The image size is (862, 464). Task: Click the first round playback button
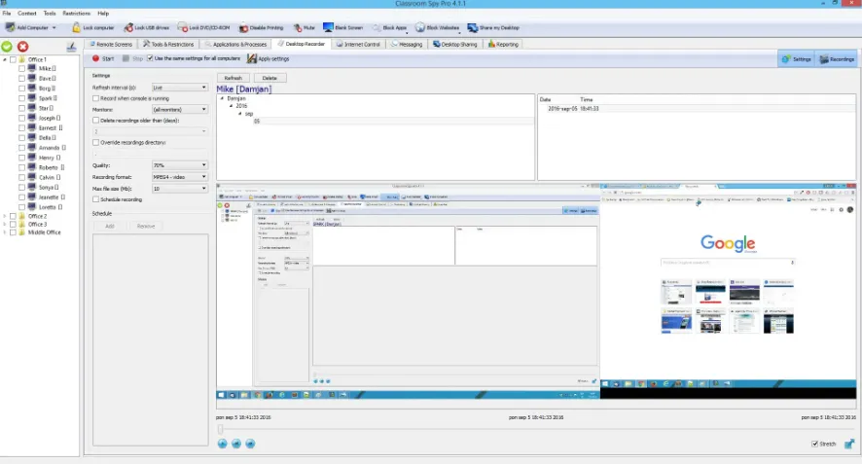(x=222, y=444)
